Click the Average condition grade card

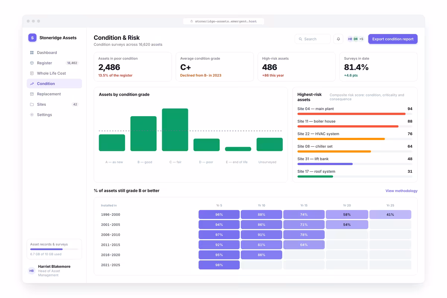point(215,67)
